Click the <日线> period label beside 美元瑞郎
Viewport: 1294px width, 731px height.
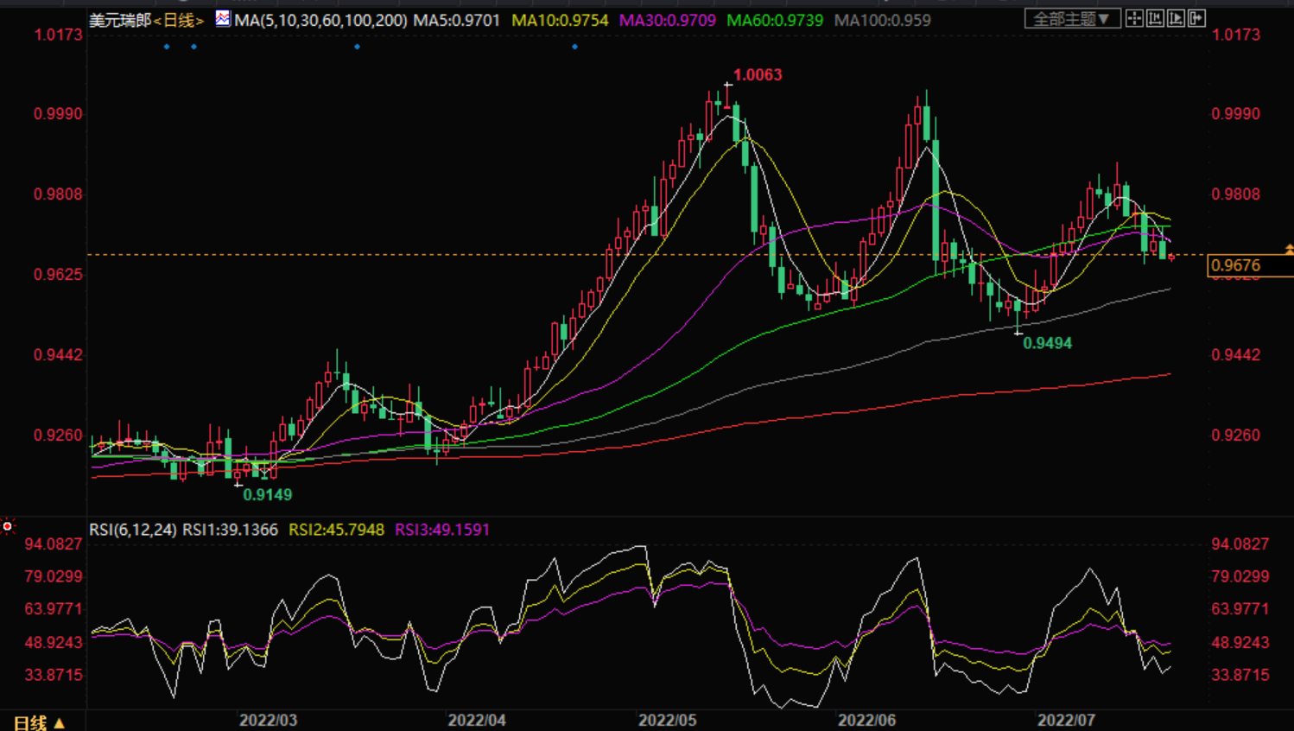[179, 20]
